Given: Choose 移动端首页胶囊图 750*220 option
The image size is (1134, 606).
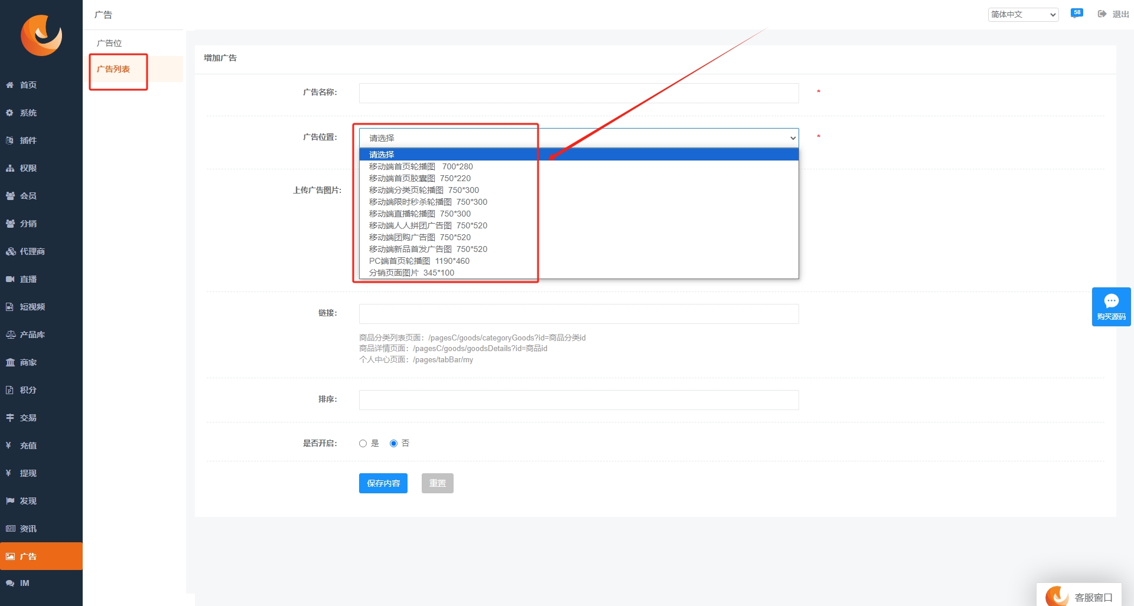Looking at the screenshot, I should point(579,178).
